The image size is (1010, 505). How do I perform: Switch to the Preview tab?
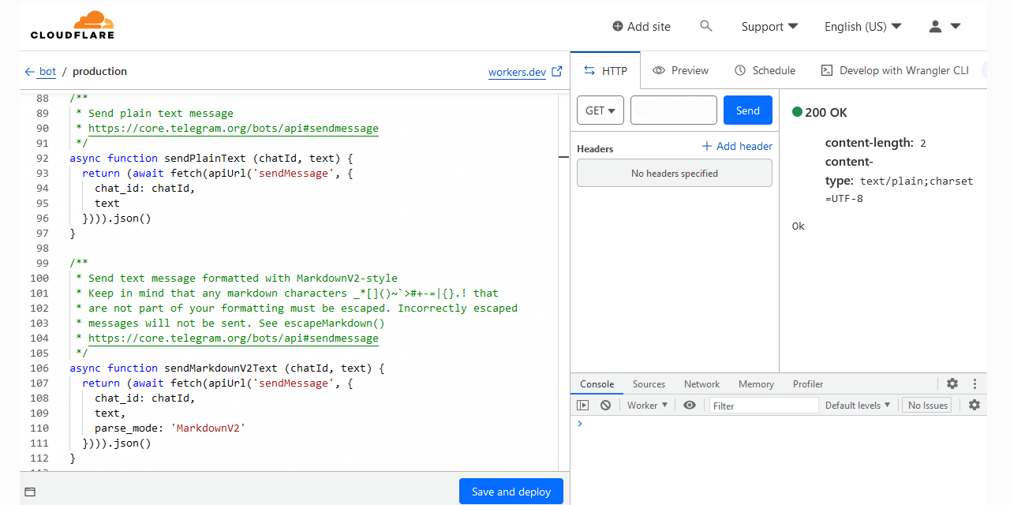681,70
